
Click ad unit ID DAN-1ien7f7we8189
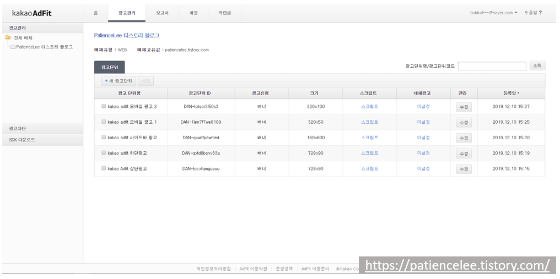tap(201, 122)
